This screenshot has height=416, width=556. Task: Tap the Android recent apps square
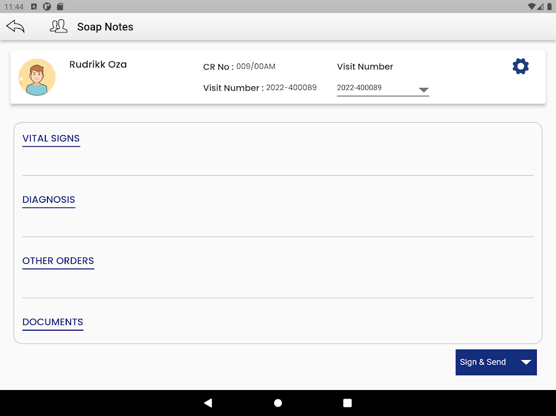[348, 403]
